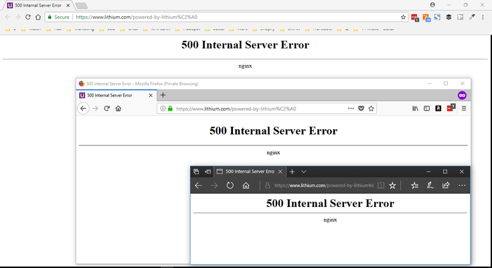
Task: Click Edge's forward arrow
Action: coord(214,186)
